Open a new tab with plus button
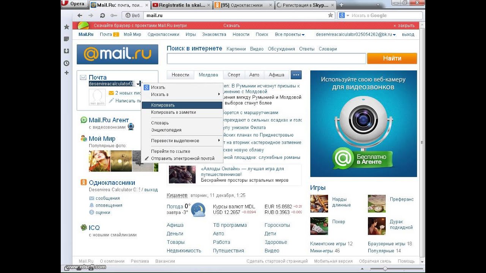Viewport: 486px width, 273px height. [x=341, y=5]
